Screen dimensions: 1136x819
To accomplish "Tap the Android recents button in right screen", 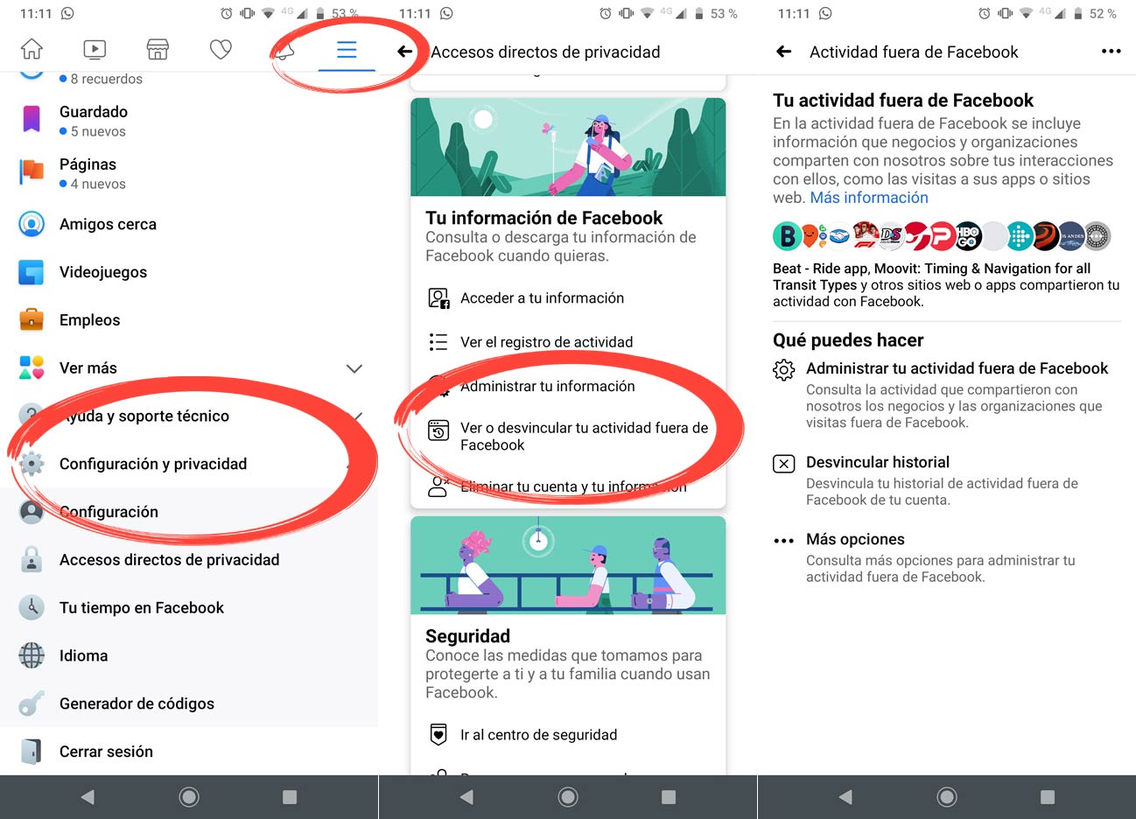I will click(x=1048, y=796).
